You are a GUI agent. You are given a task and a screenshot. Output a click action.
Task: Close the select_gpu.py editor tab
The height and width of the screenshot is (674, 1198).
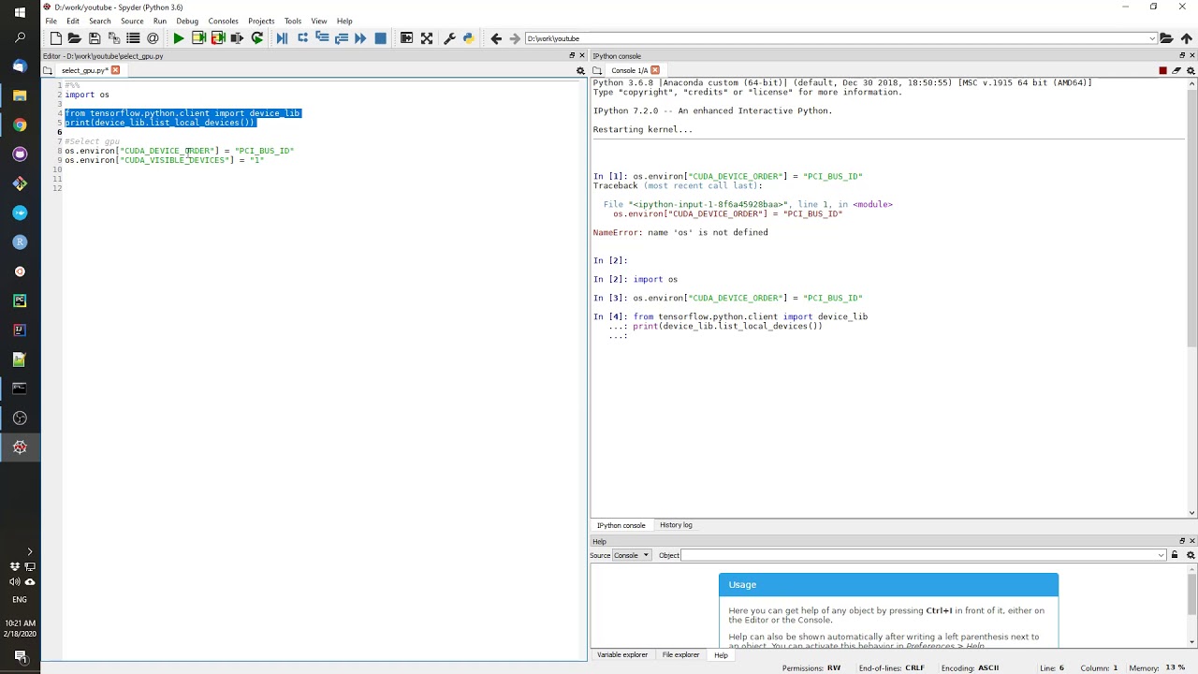[115, 70]
